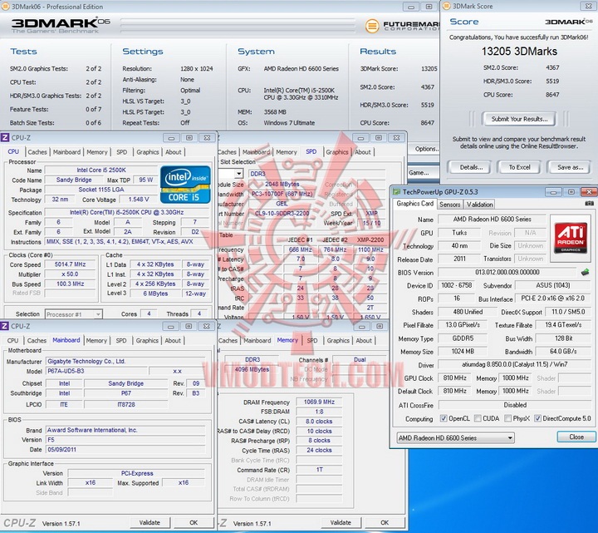
Task: Open the Caches tab in top CPU-Z window
Action: (37, 152)
